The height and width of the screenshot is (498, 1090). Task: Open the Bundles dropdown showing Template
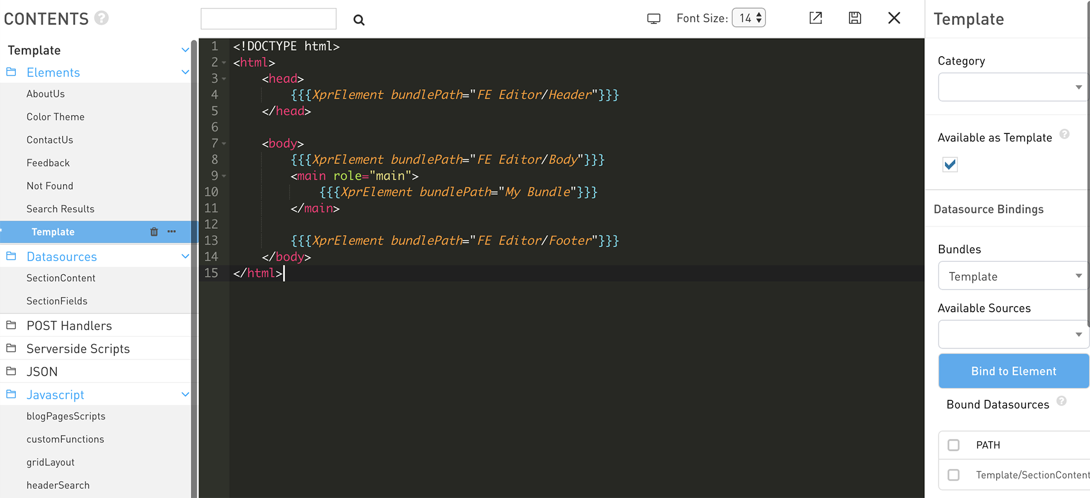pyautogui.click(x=1013, y=276)
